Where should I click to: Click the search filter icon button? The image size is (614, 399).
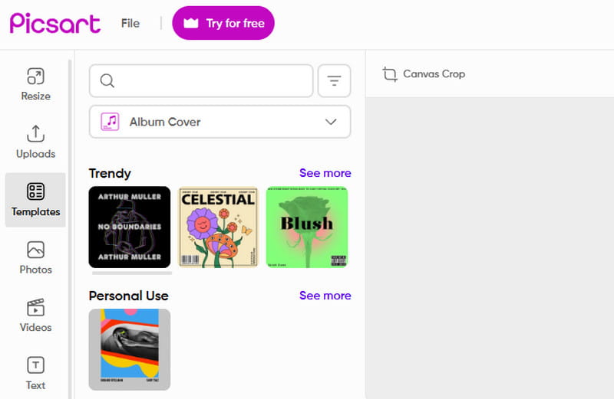point(334,81)
